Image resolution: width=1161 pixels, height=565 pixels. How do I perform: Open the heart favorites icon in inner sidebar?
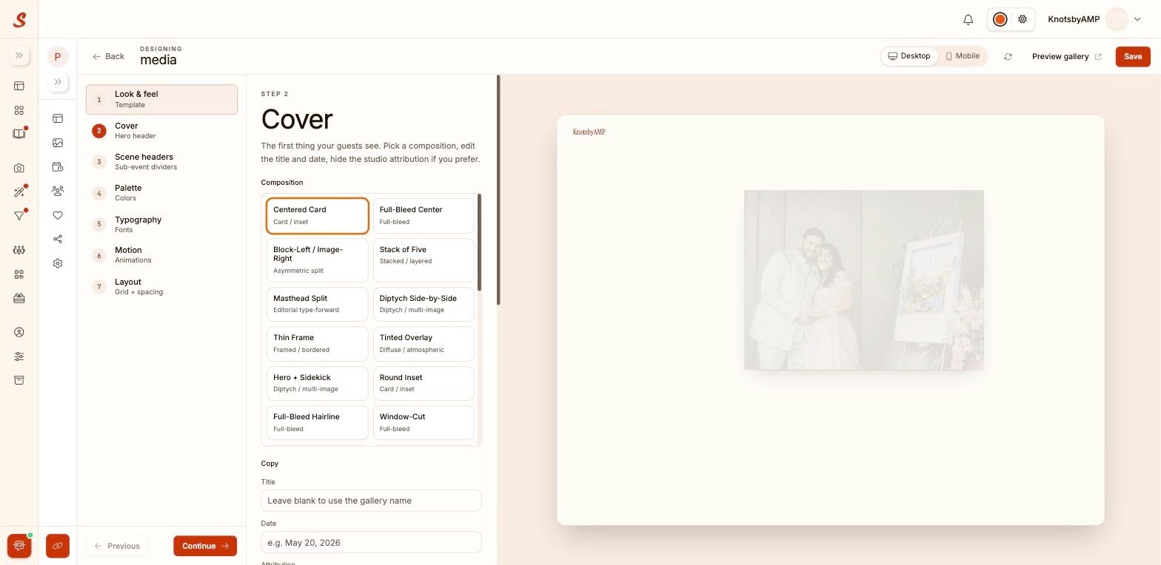click(58, 215)
